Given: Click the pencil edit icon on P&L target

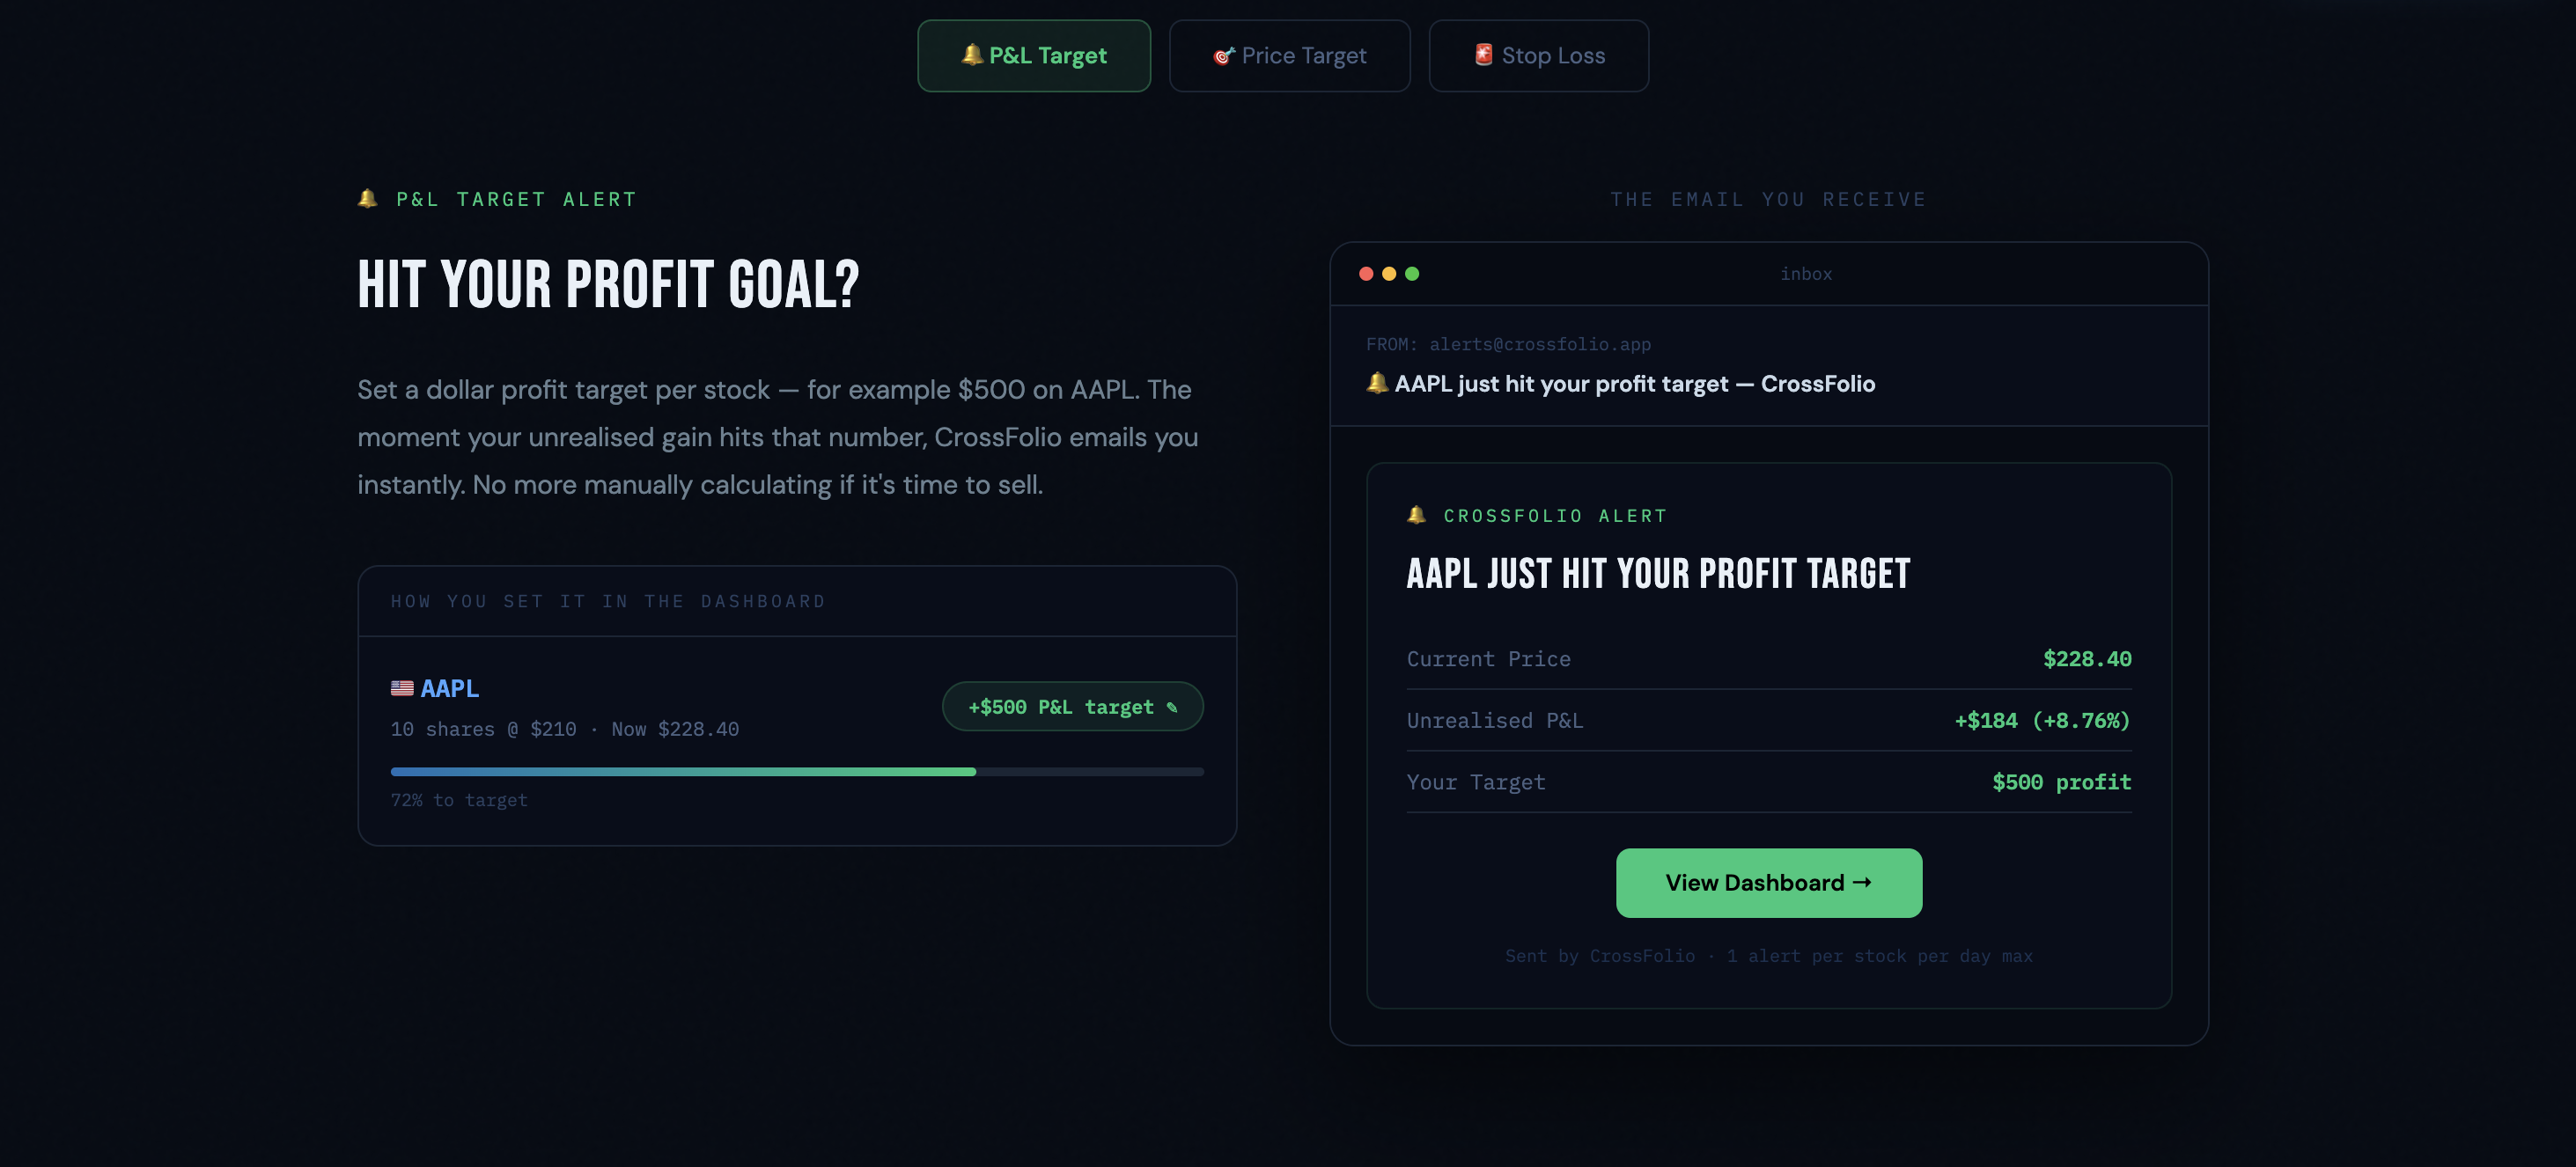Looking at the screenshot, I should coord(1172,707).
